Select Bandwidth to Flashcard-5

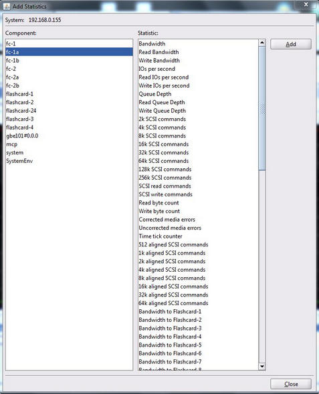point(199,345)
